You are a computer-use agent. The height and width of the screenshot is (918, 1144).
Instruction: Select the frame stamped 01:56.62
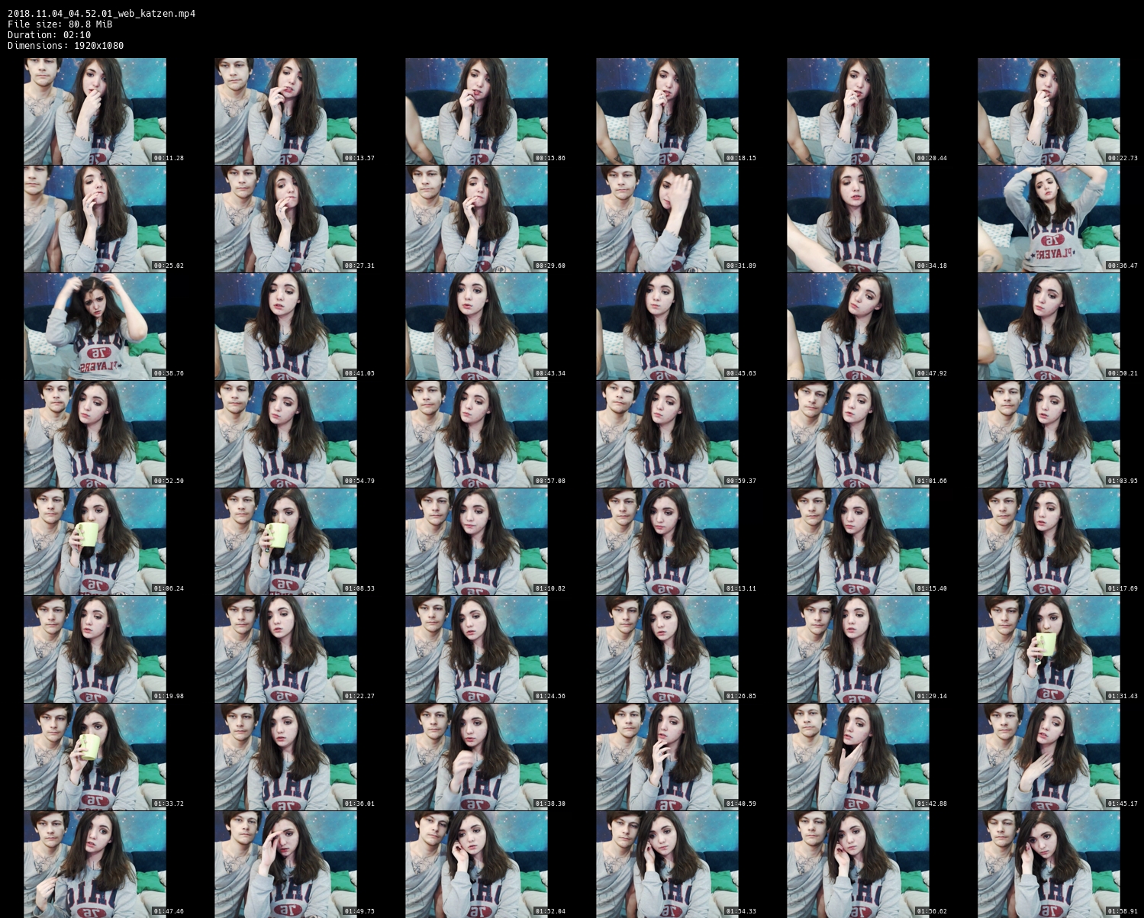[x=858, y=865]
